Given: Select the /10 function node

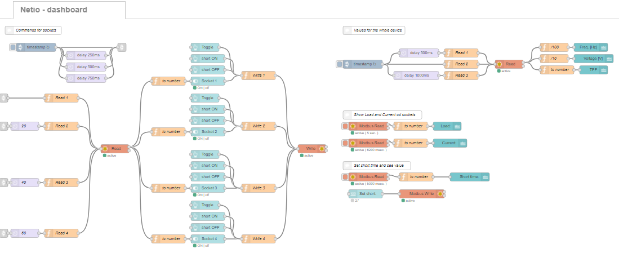Looking at the screenshot, I should [554, 59].
